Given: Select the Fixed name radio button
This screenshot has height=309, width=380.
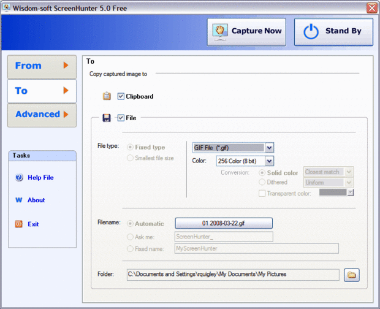Looking at the screenshot, I should (x=130, y=249).
